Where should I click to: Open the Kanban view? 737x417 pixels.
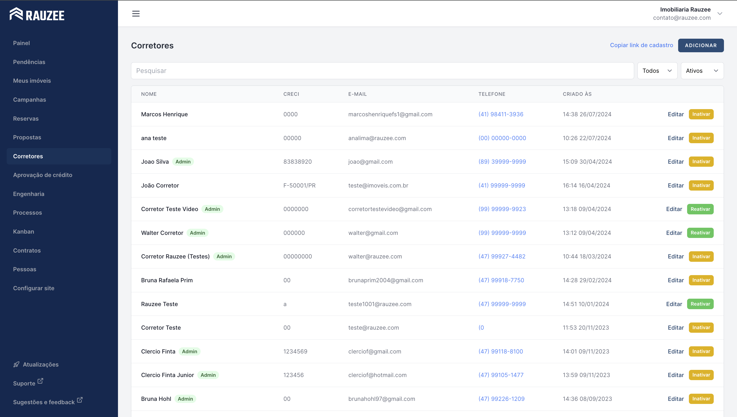pyautogui.click(x=24, y=231)
